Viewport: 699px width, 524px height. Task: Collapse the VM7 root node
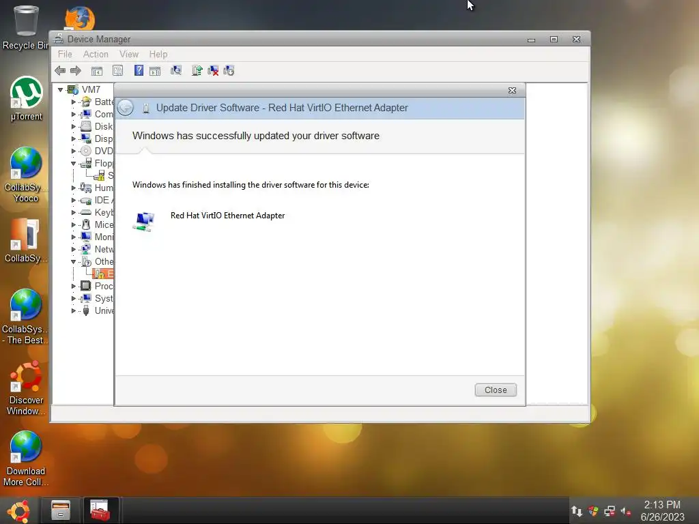coord(60,89)
